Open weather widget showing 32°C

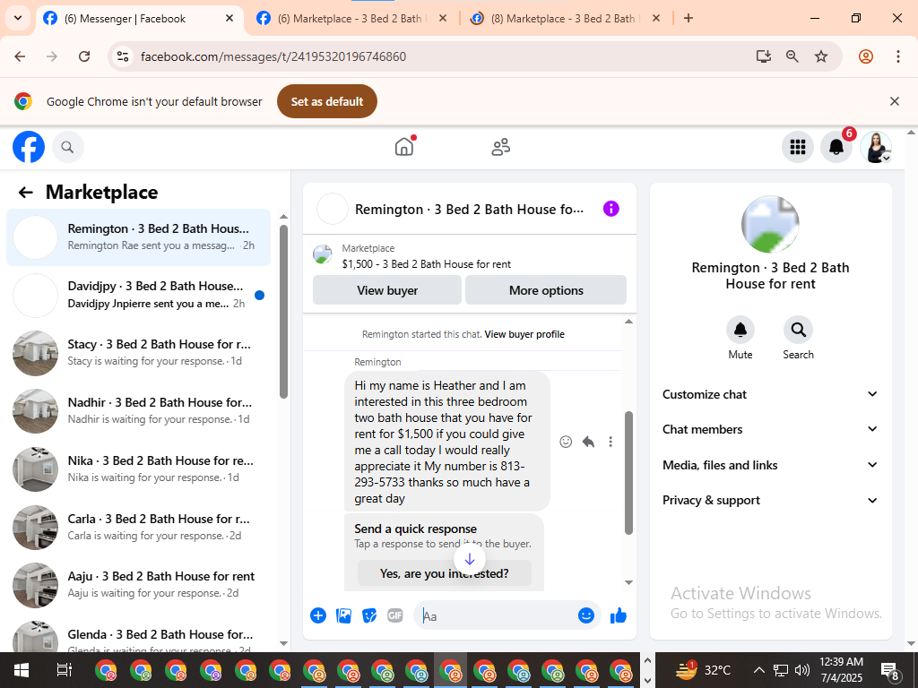pyautogui.click(x=705, y=670)
